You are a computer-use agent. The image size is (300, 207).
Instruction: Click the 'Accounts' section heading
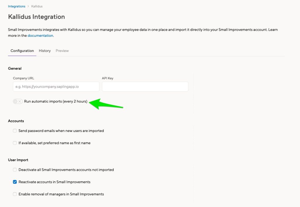click(x=16, y=121)
